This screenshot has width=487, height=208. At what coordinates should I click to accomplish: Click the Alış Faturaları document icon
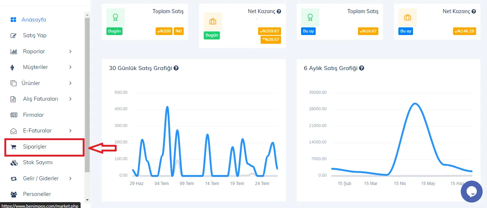(13, 99)
